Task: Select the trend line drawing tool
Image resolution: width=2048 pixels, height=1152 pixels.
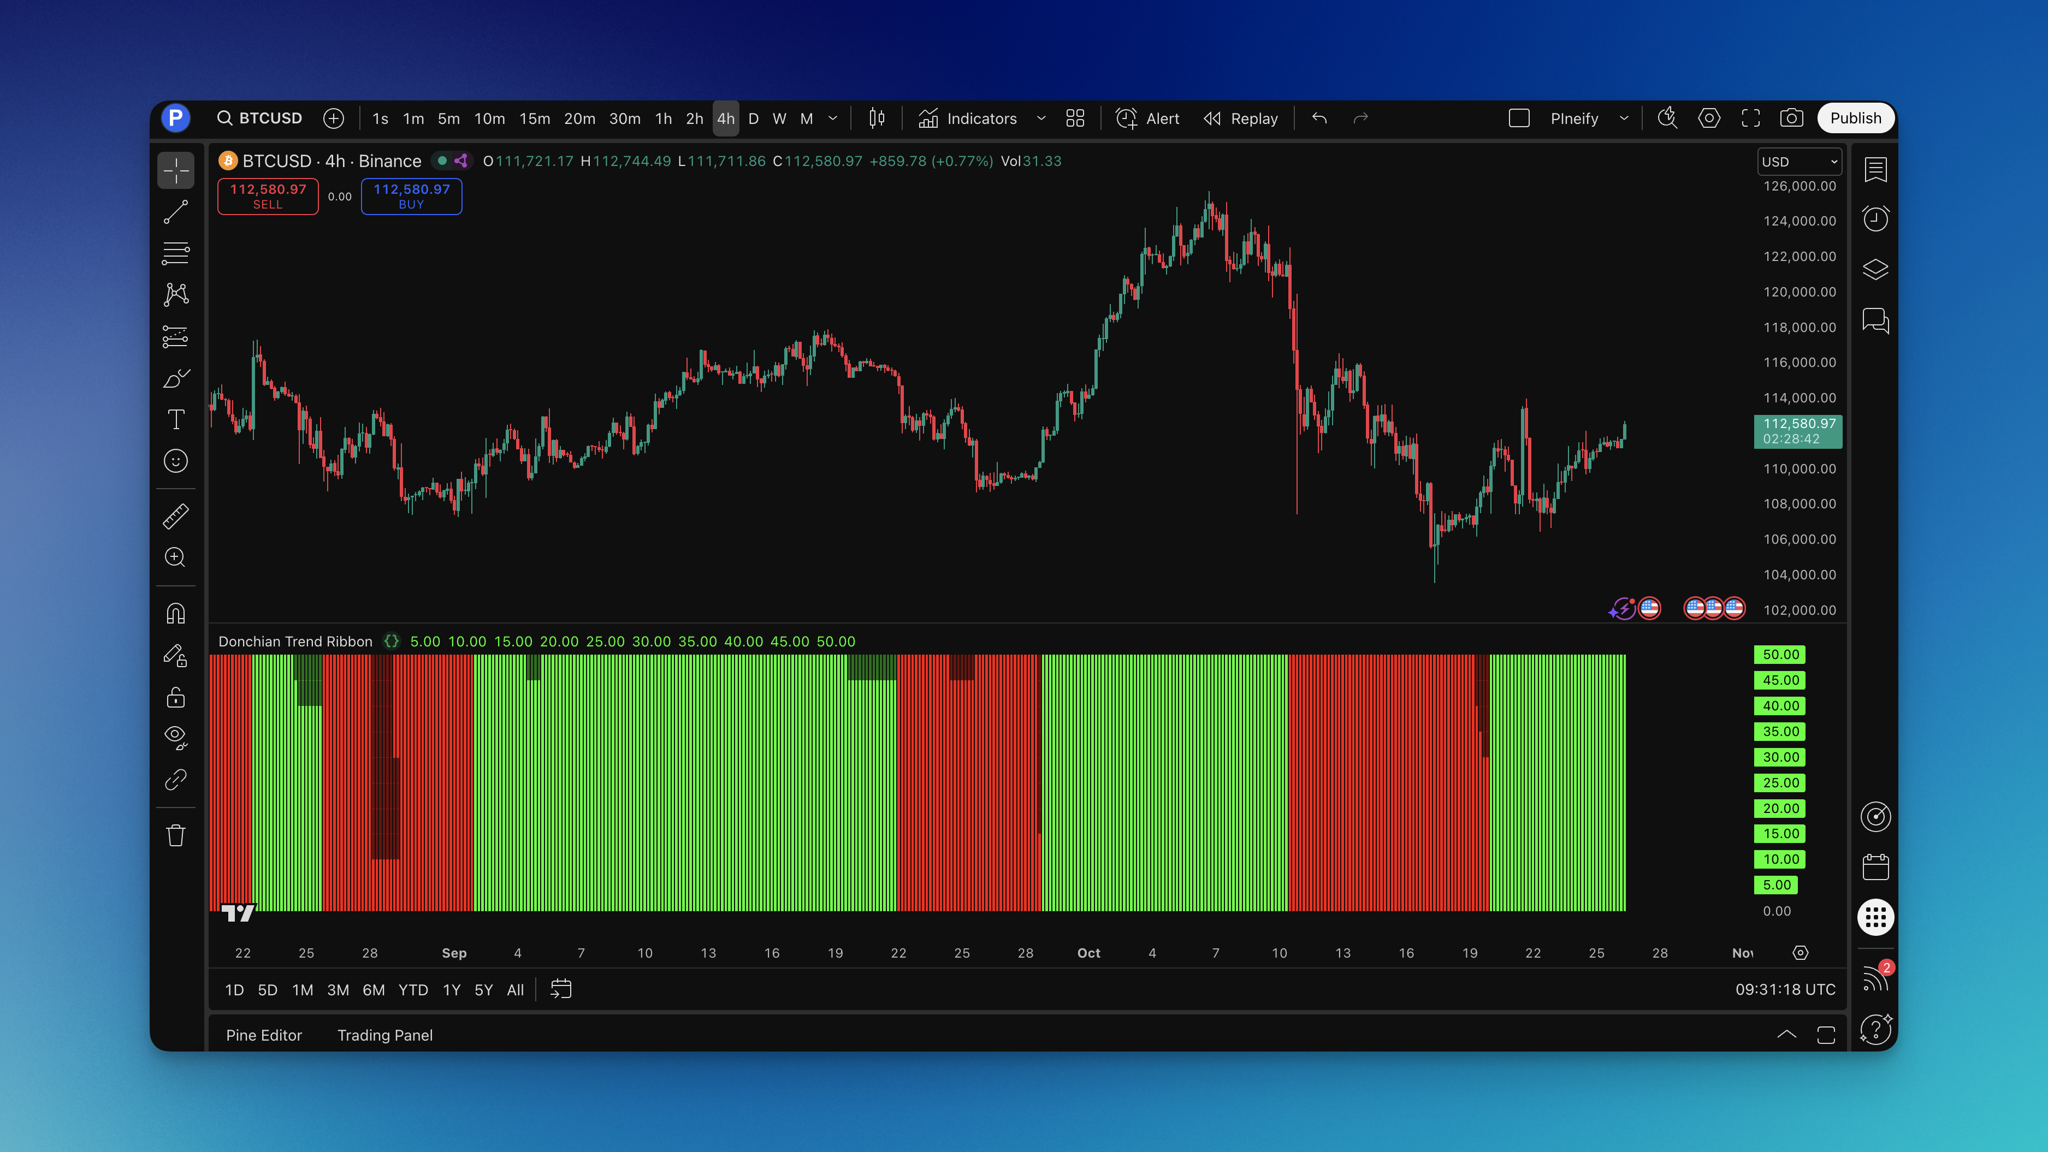Action: tap(176, 212)
